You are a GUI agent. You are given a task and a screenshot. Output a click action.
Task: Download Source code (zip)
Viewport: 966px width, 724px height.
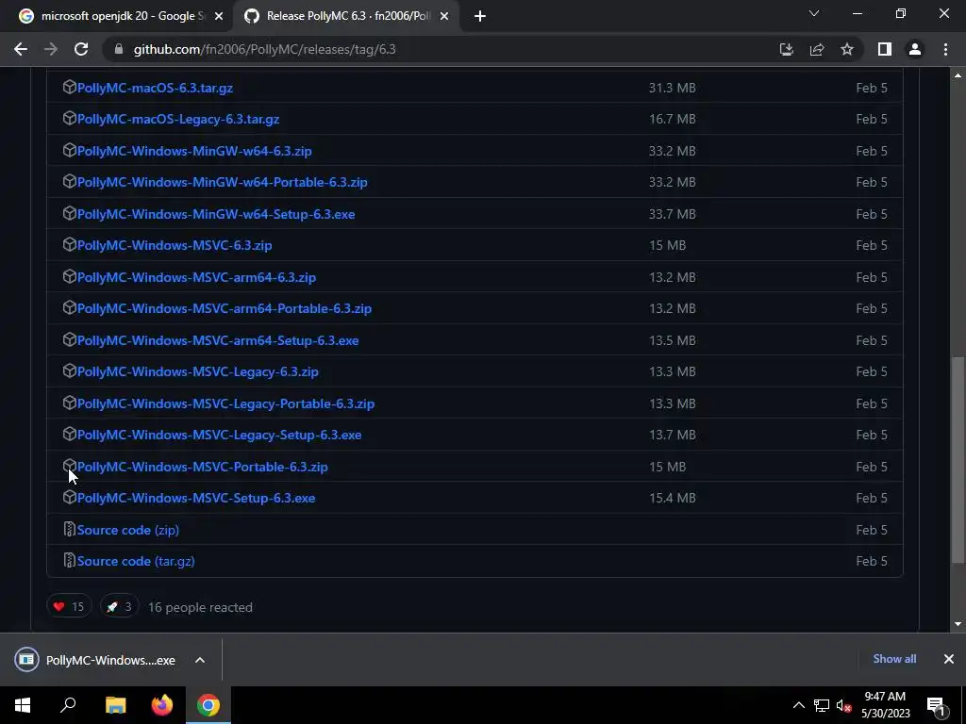pyautogui.click(x=128, y=530)
